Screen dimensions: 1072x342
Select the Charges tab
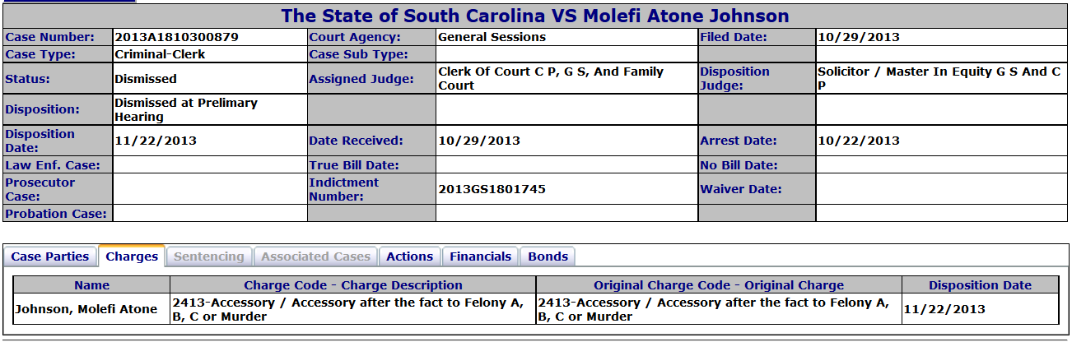coord(132,256)
